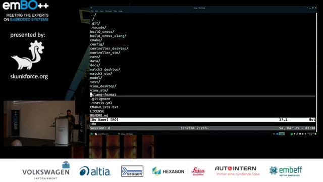
Task: Select the CMakeLists.txt file
Action: tap(104, 107)
